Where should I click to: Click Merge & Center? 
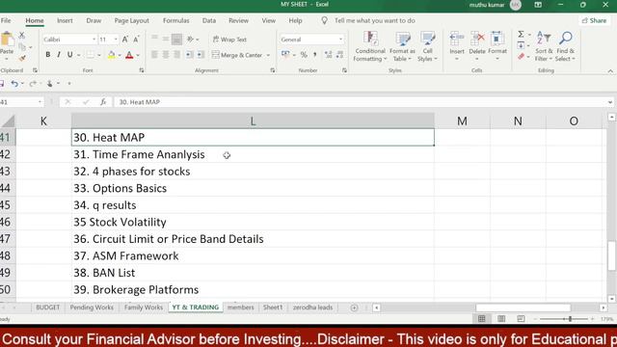237,55
